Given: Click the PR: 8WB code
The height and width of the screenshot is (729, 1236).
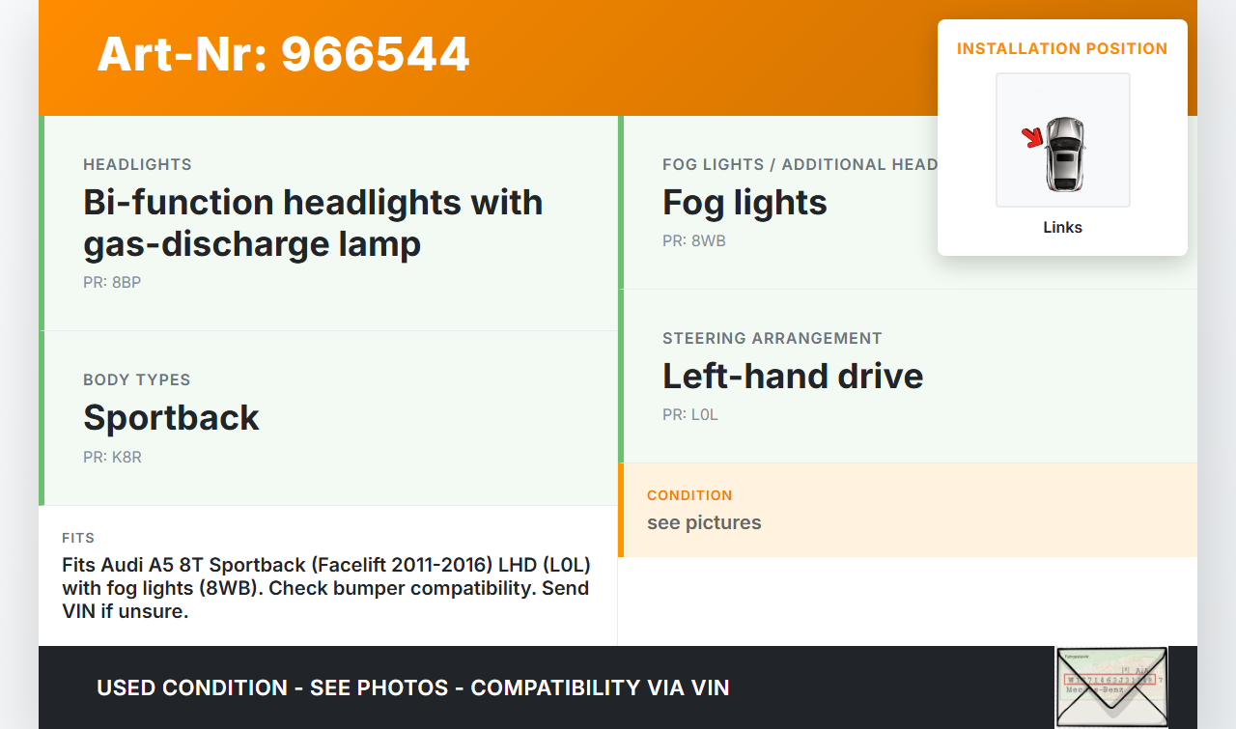Looking at the screenshot, I should tap(693, 240).
